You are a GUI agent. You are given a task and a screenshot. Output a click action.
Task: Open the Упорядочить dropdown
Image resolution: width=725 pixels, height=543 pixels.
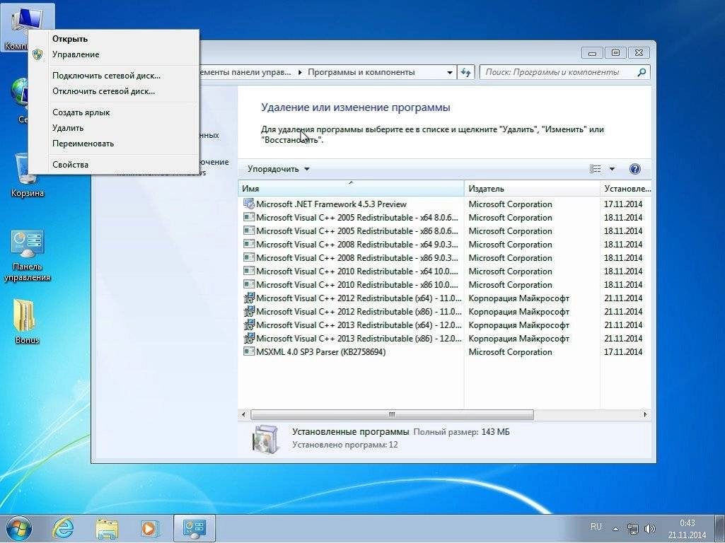point(278,169)
